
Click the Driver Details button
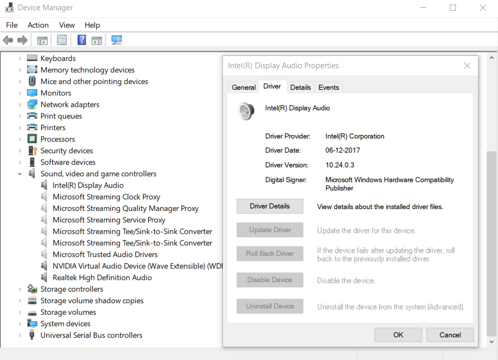(269, 206)
